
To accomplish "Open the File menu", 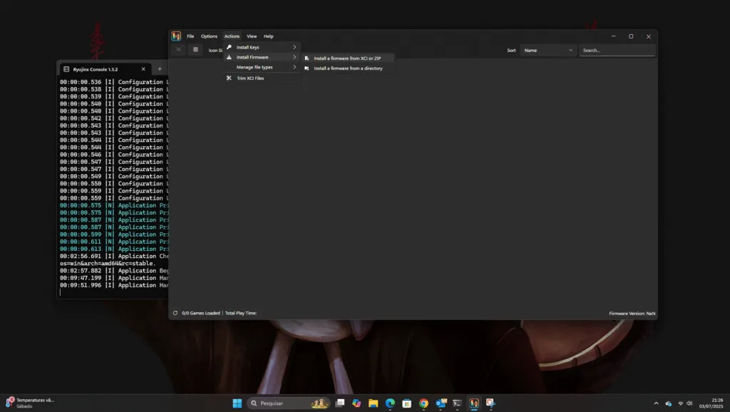I will [x=190, y=36].
